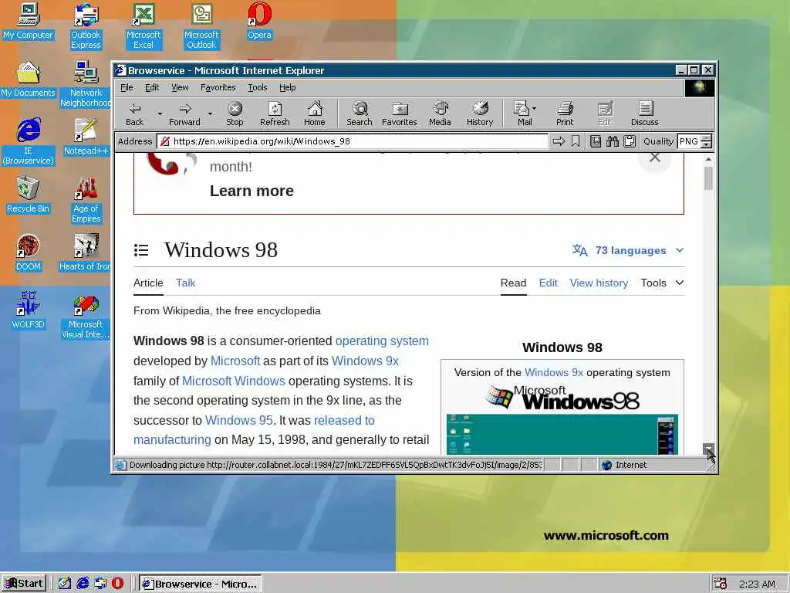Screen dimensions: 790x593
Task: Print the page using the toolbar
Action: (x=565, y=114)
